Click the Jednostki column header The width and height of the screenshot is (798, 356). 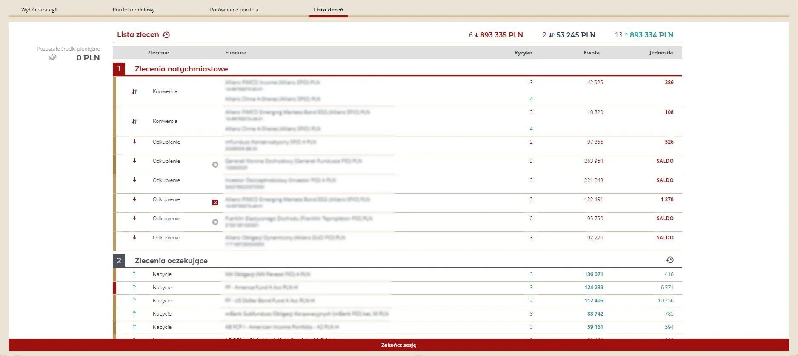(661, 53)
